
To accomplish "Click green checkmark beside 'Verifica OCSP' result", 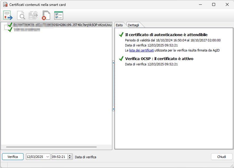I will [121, 59].
